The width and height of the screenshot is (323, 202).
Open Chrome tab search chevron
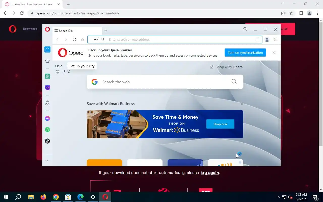click(x=282, y=4)
